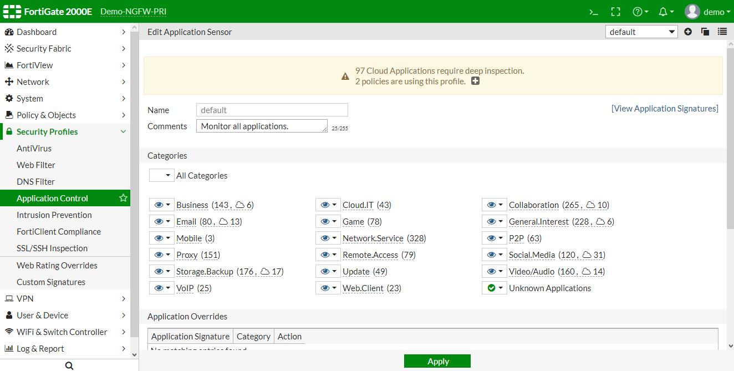The image size is (734, 371).
Task: Click the Comments text field
Action: tap(262, 126)
